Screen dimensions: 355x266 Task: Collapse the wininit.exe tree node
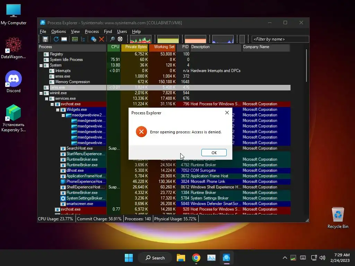click(41, 93)
